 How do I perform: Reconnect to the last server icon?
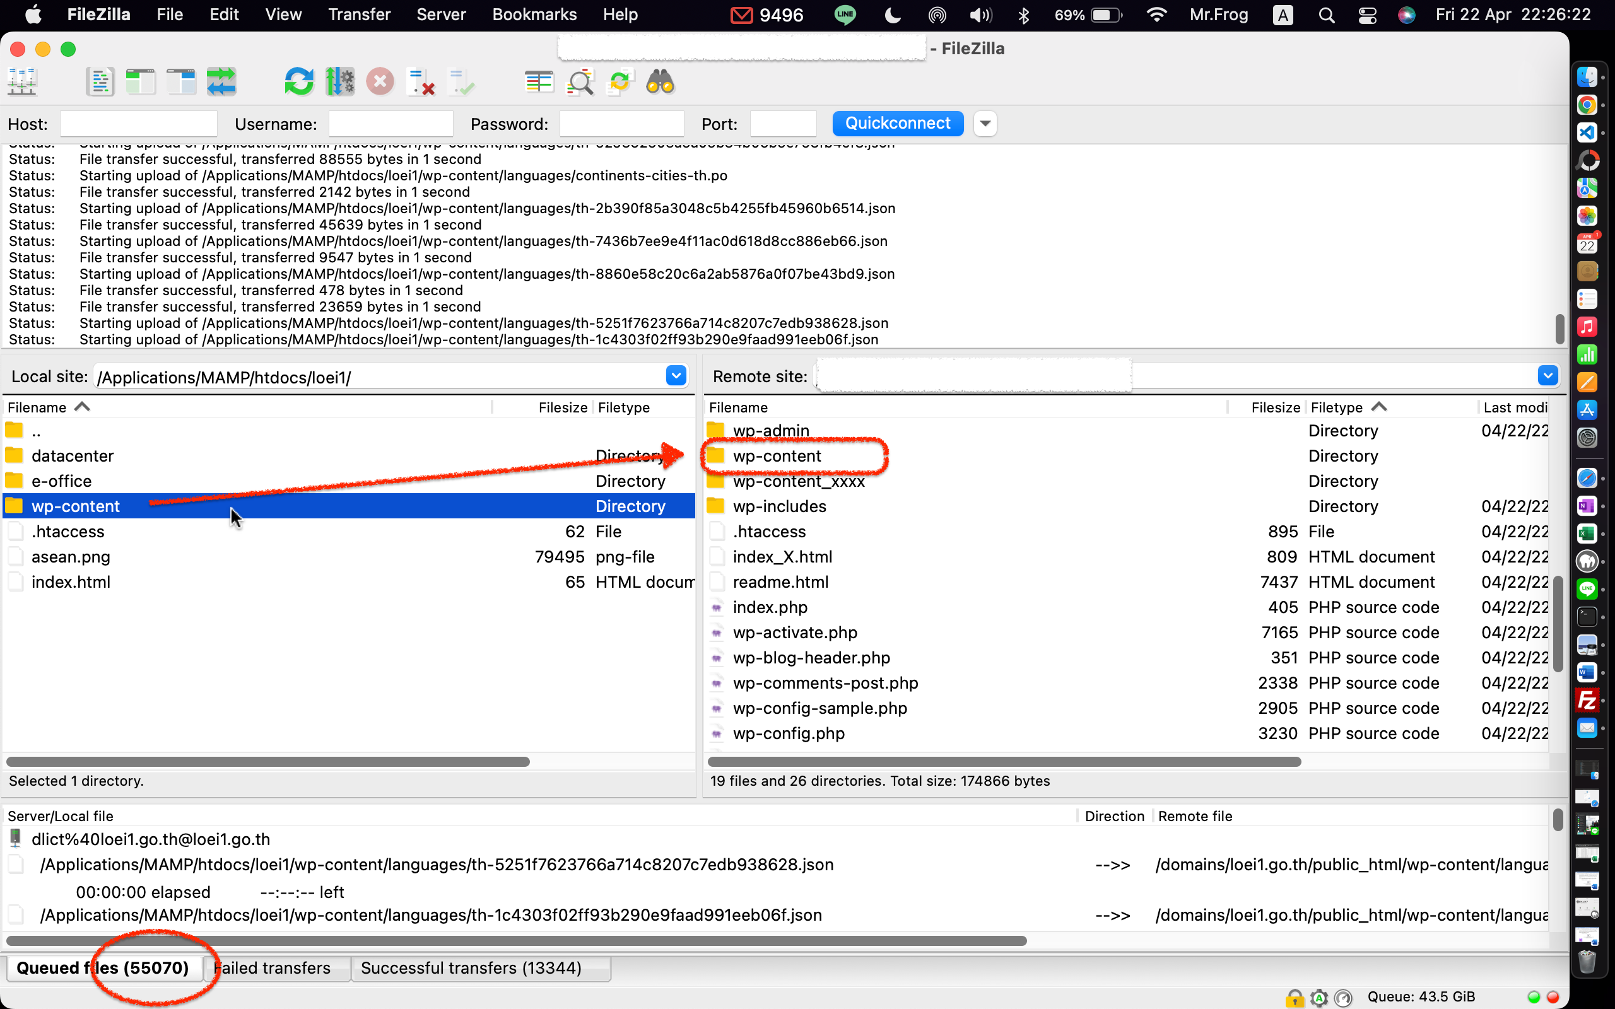click(x=461, y=83)
